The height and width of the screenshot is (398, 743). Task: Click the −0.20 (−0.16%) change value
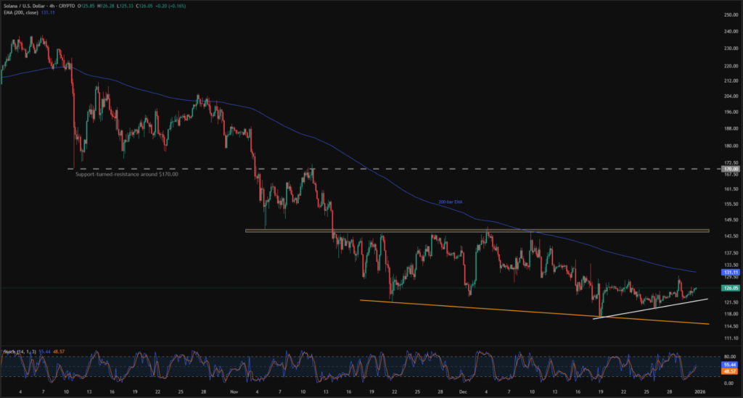pyautogui.click(x=170, y=6)
